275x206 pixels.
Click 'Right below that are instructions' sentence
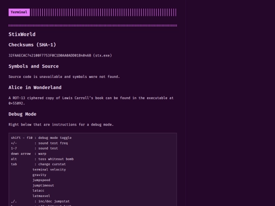61,125
